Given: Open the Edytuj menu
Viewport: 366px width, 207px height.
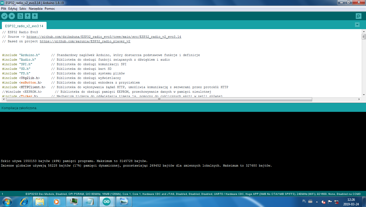Looking at the screenshot, I should [13, 9].
